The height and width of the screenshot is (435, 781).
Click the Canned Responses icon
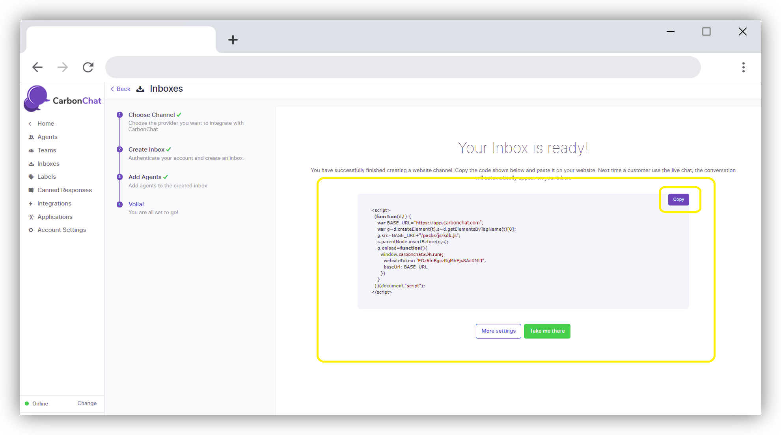(31, 190)
